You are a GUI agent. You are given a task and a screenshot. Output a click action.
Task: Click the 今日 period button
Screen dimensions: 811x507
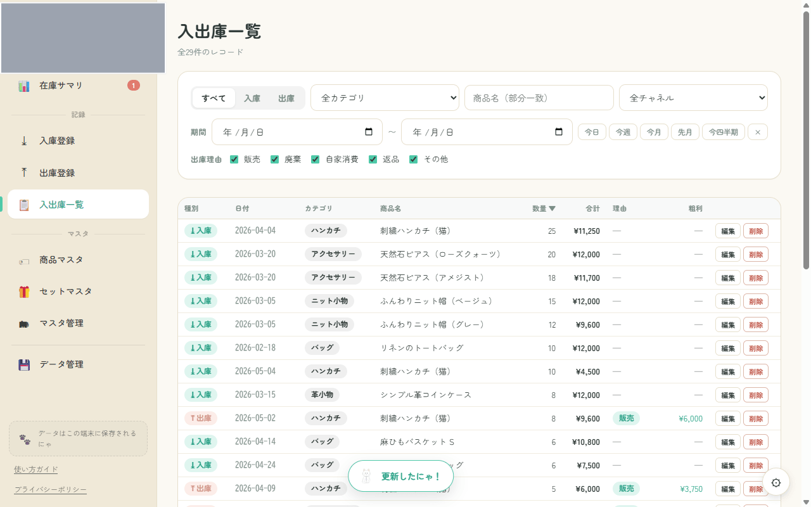(x=592, y=132)
